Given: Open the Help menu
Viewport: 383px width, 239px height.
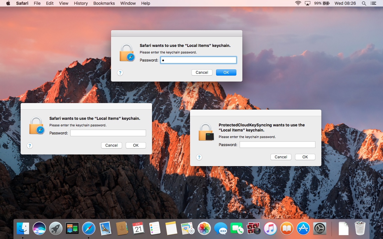Looking at the screenshot, I should 146,3.
